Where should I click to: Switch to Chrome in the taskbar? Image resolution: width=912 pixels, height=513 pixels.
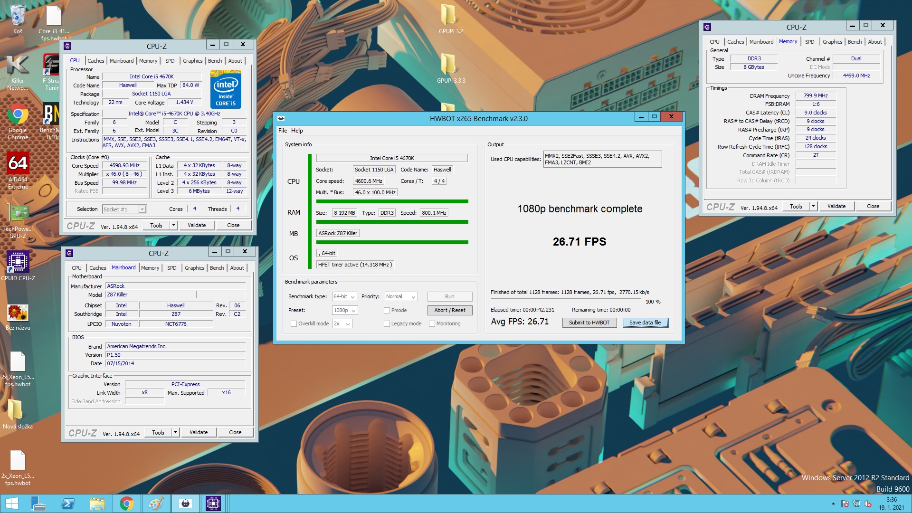pos(126,503)
